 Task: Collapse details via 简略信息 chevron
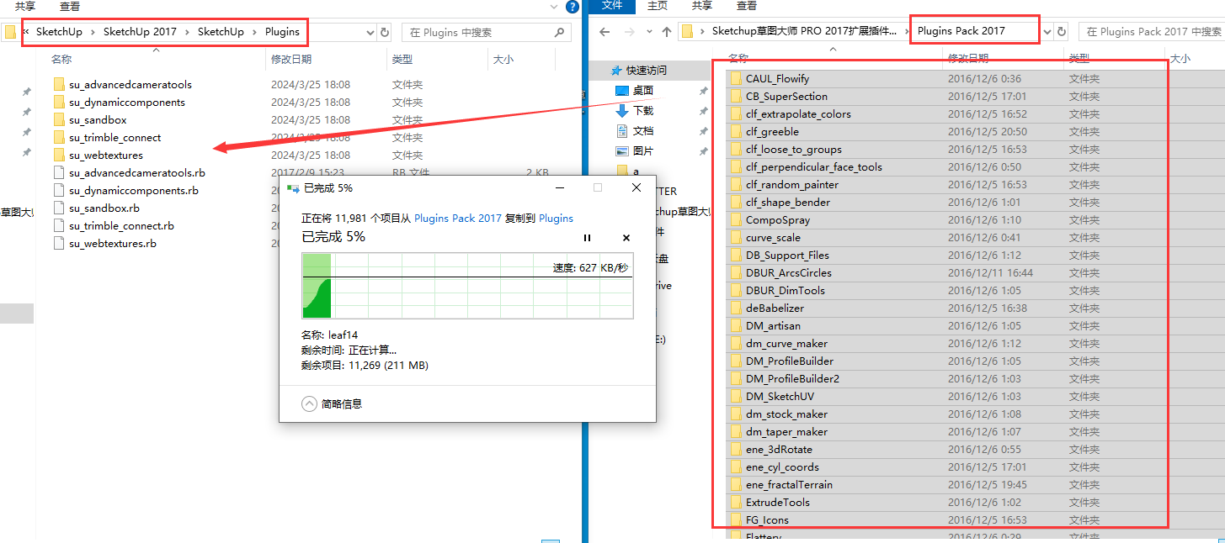pyautogui.click(x=309, y=403)
